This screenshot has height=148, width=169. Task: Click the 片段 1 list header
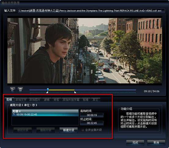(x=45, y=111)
